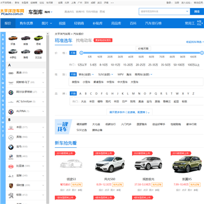Click the Audi brand logo
Image resolution: width=204 pixels, height=204 pixels.
[x=11, y=73]
